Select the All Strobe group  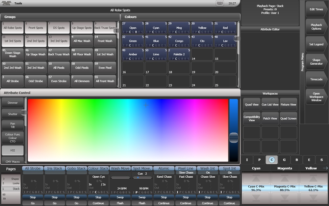[13, 81]
